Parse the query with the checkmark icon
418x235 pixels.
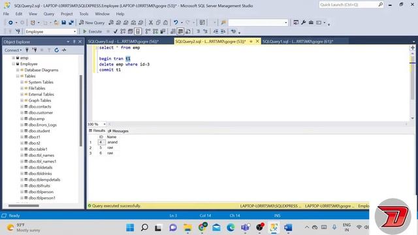point(116,31)
